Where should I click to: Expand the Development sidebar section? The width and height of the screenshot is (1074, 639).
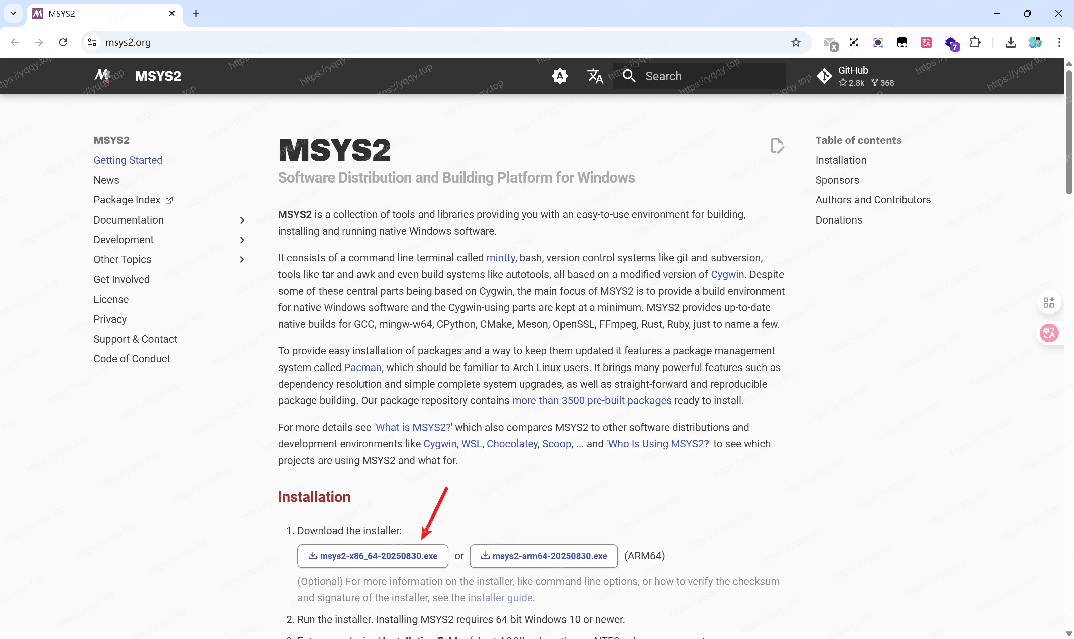coord(242,240)
